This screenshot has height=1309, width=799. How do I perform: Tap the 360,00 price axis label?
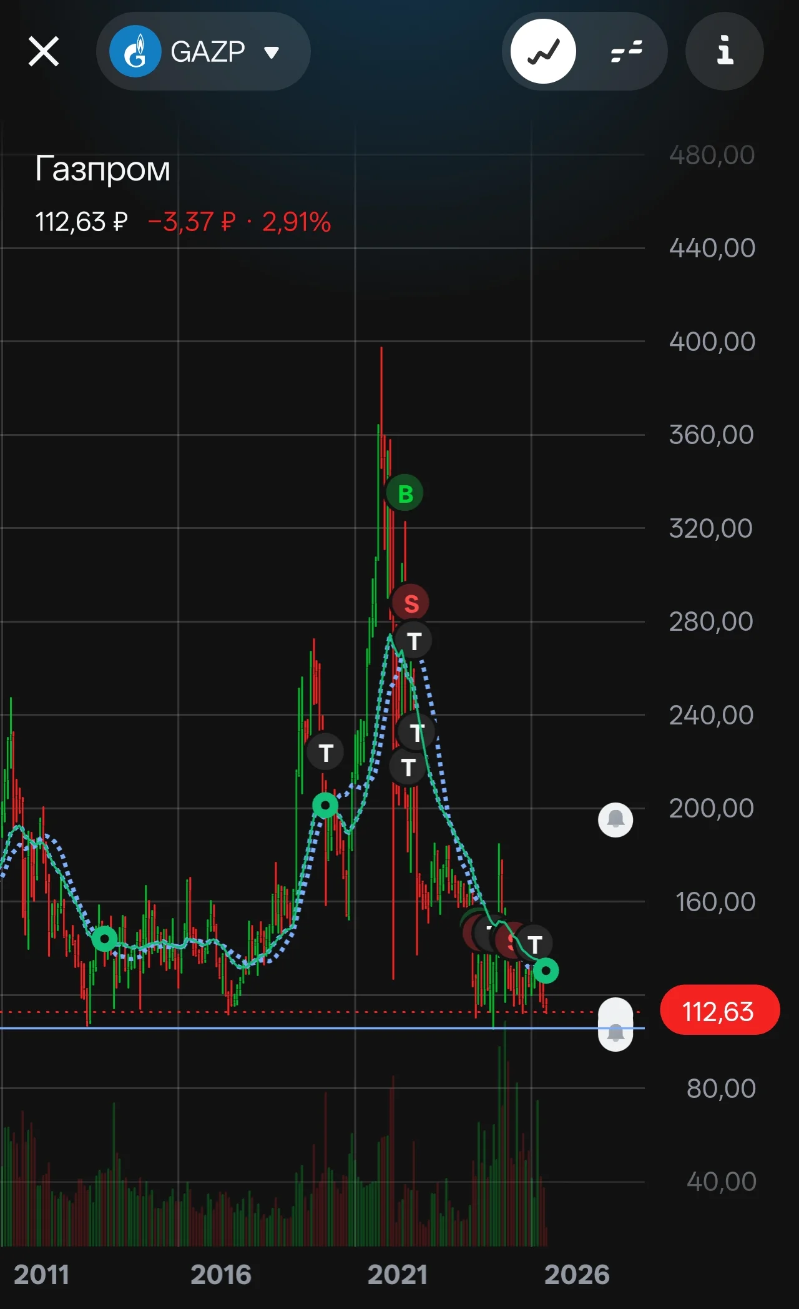[712, 435]
